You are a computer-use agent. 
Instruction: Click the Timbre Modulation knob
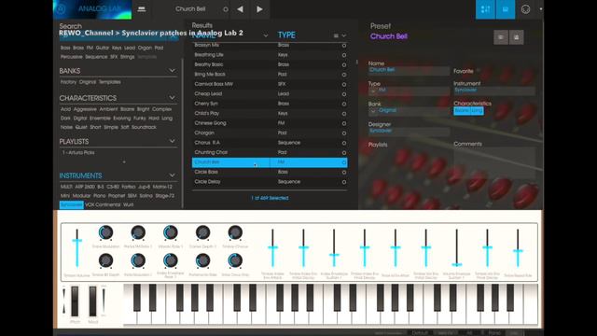pyautogui.click(x=105, y=232)
